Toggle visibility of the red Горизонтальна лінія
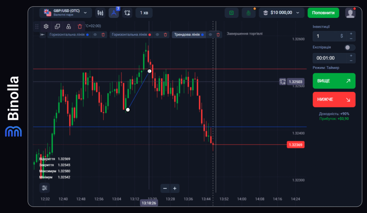The width and height of the screenshot is (367, 213). (x=157, y=35)
